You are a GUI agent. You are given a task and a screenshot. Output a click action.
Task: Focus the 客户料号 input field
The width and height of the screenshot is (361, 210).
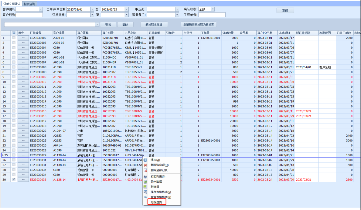point(29,15)
